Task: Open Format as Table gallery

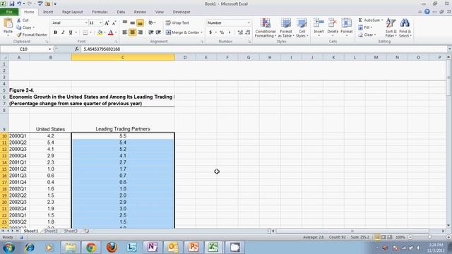Action: pos(285,28)
